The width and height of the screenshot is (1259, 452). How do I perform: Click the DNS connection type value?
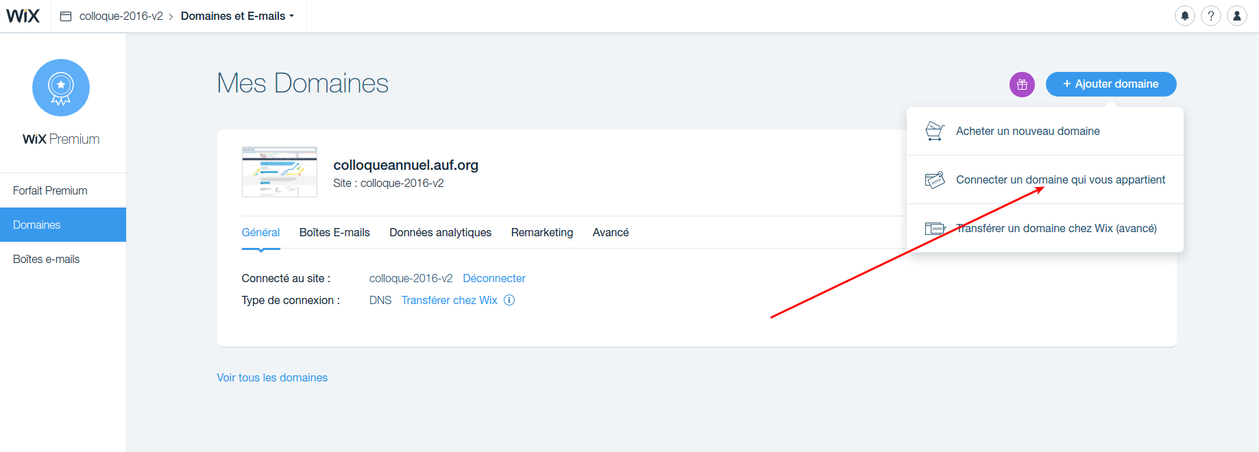[x=380, y=300]
